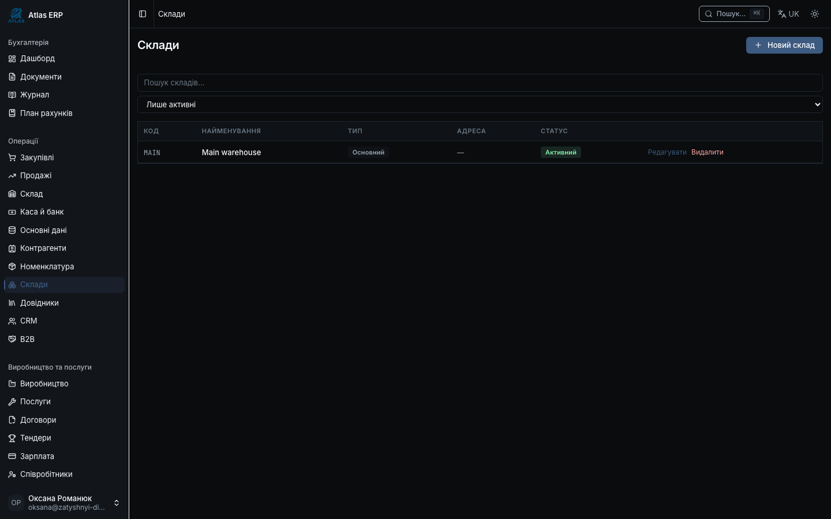This screenshot has width=831, height=519.
Task: Click the Продажі trend icon
Action: point(12,176)
